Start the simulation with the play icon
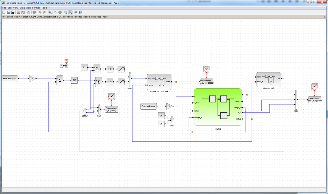This screenshot has height=194, width=328. click(x=55, y=12)
